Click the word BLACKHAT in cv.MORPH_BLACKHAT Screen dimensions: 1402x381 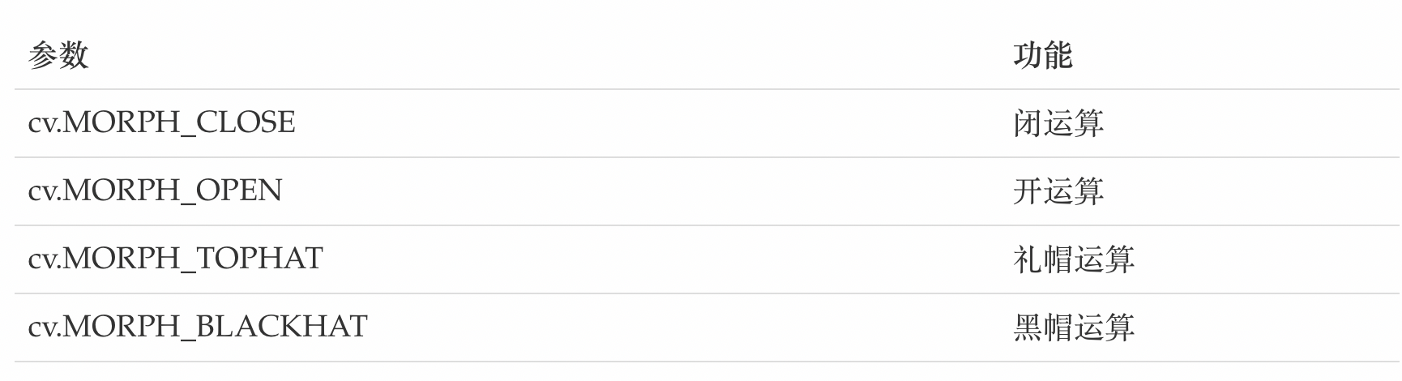click(x=282, y=327)
